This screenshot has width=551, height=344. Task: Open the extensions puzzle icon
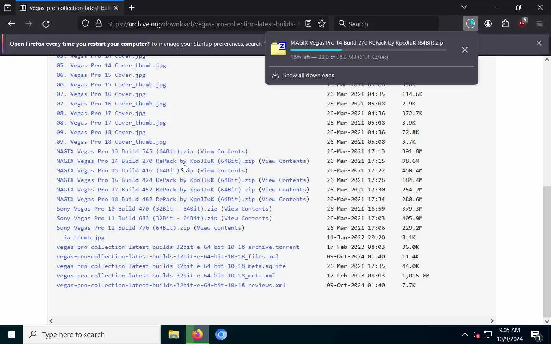coord(505,24)
